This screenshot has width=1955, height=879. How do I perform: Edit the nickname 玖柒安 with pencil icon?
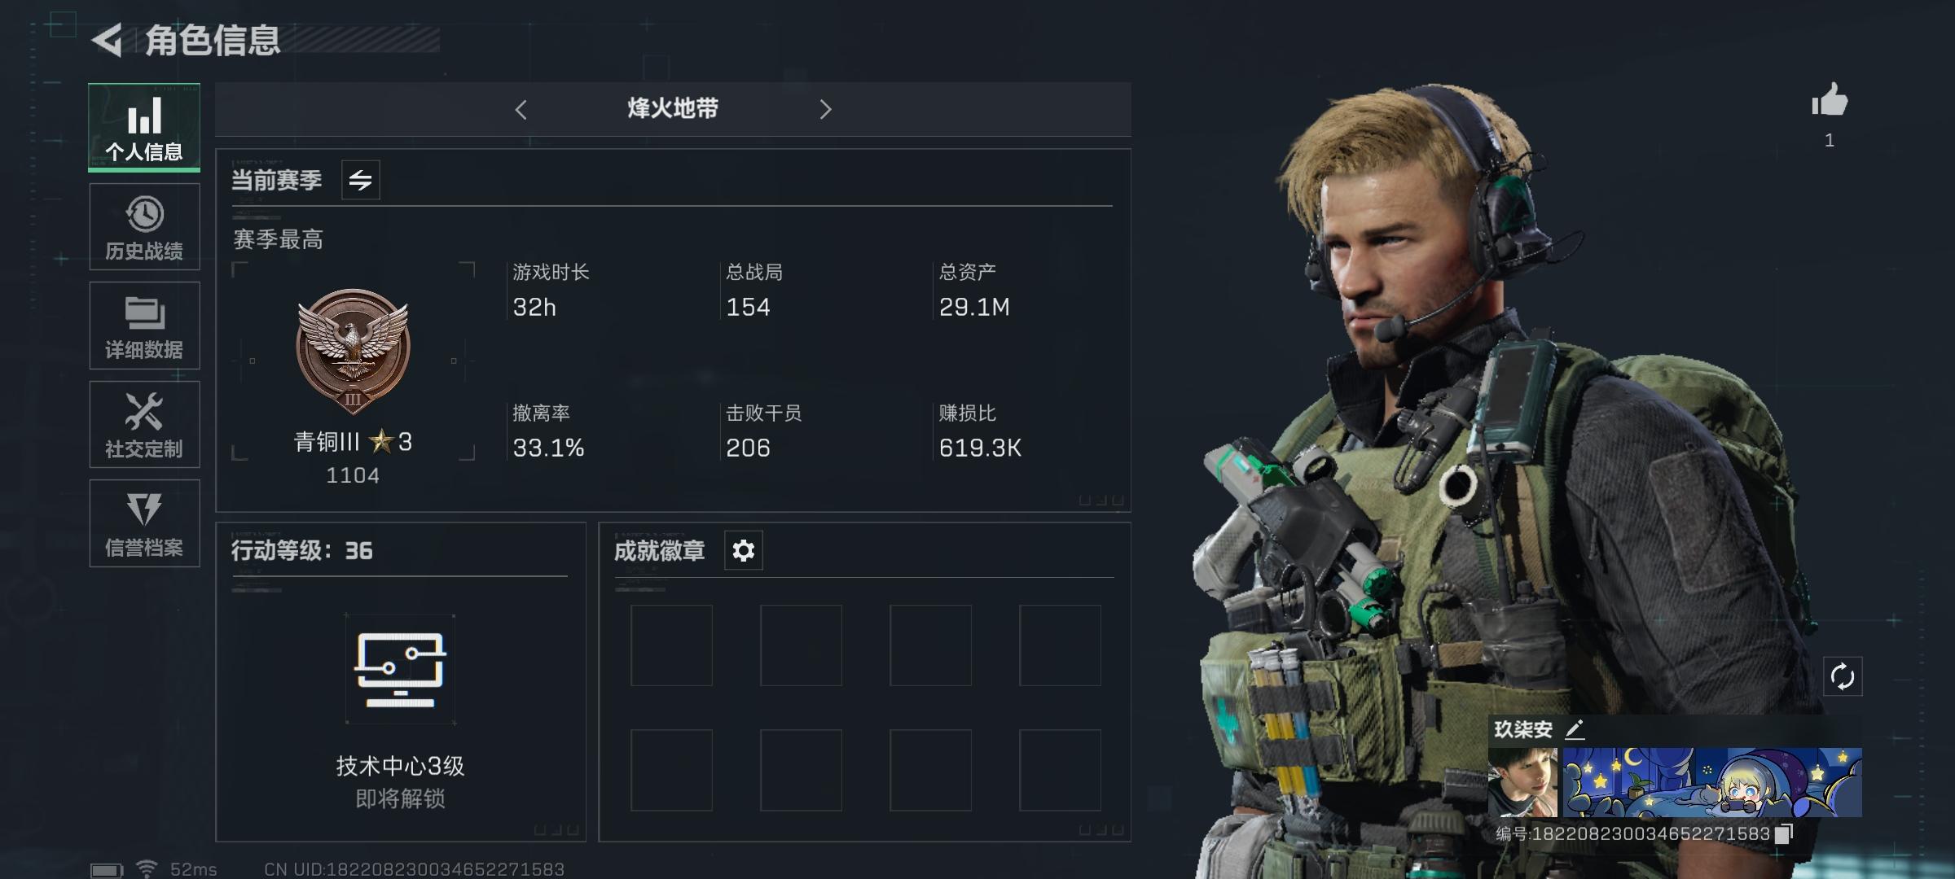tap(1575, 729)
